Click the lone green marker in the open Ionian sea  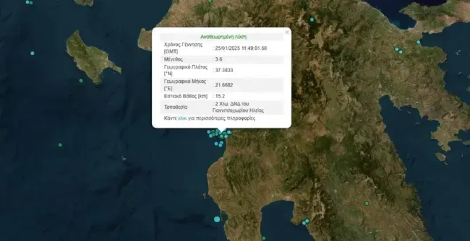(x=60, y=145)
